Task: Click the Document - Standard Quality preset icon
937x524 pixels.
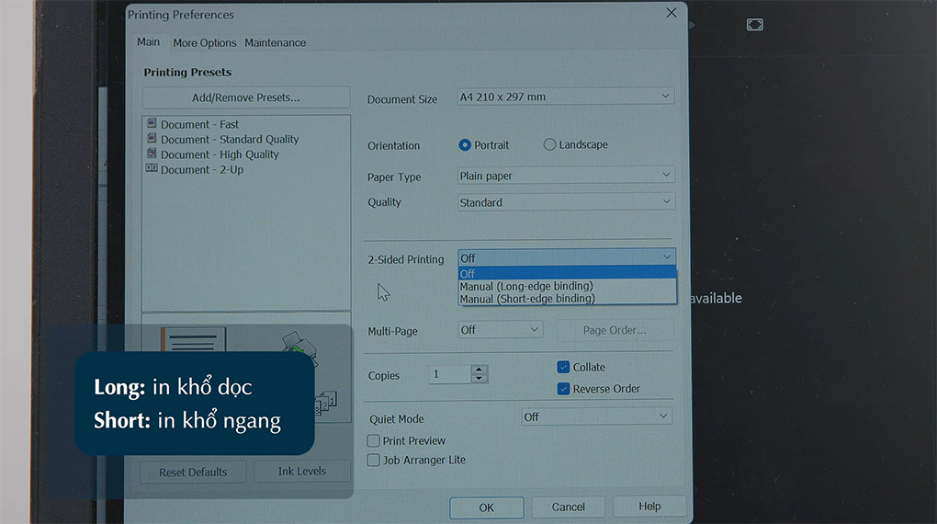Action: [x=152, y=139]
